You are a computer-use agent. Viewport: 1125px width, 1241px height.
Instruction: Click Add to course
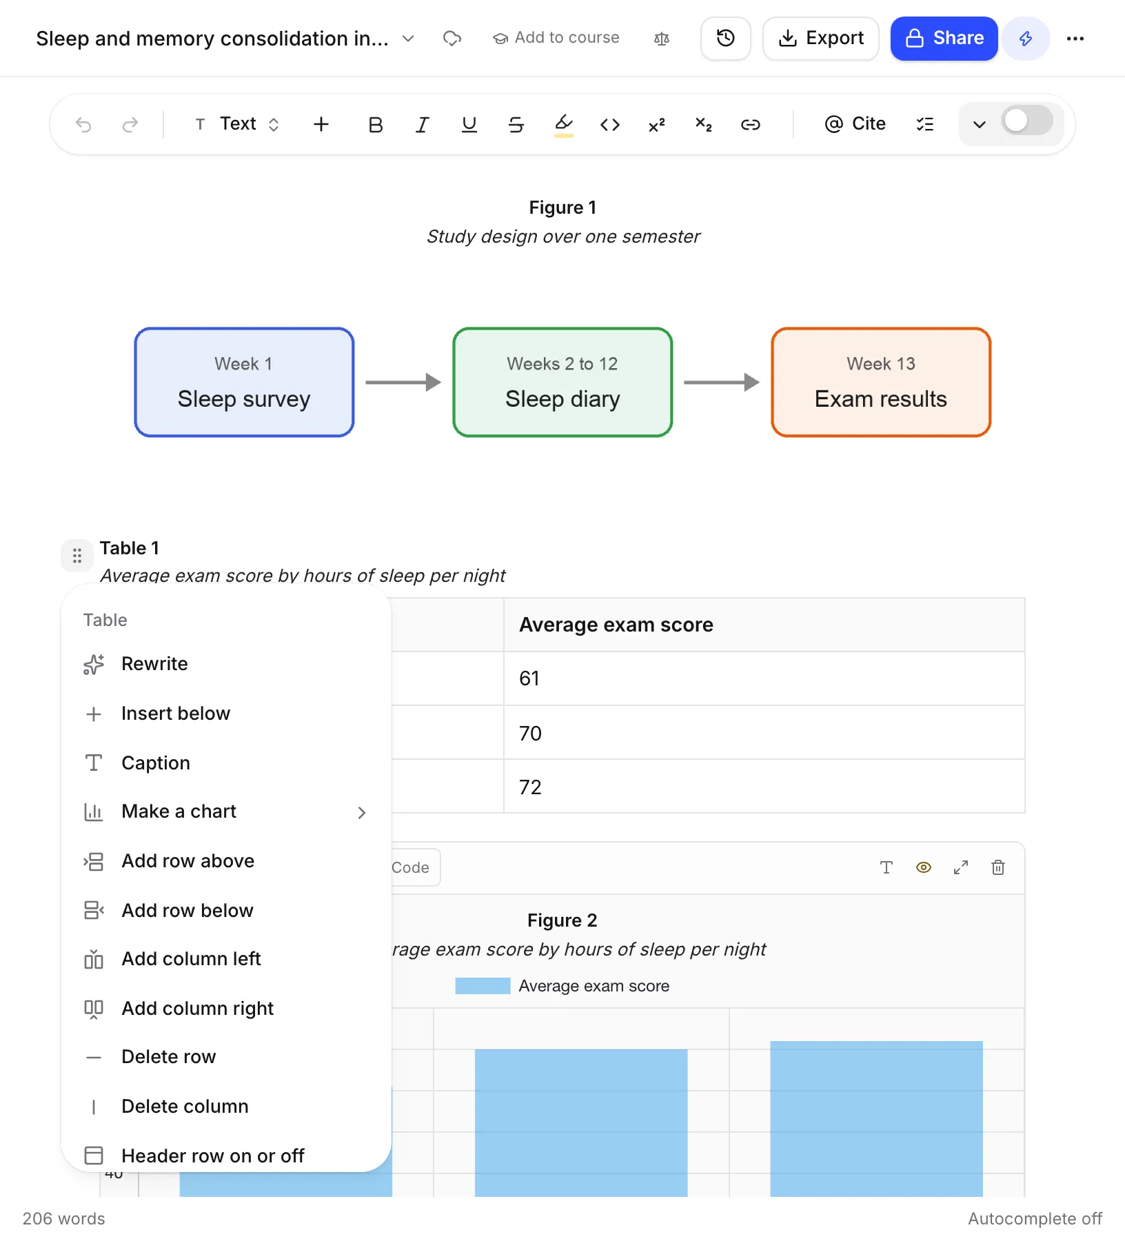pyautogui.click(x=556, y=38)
